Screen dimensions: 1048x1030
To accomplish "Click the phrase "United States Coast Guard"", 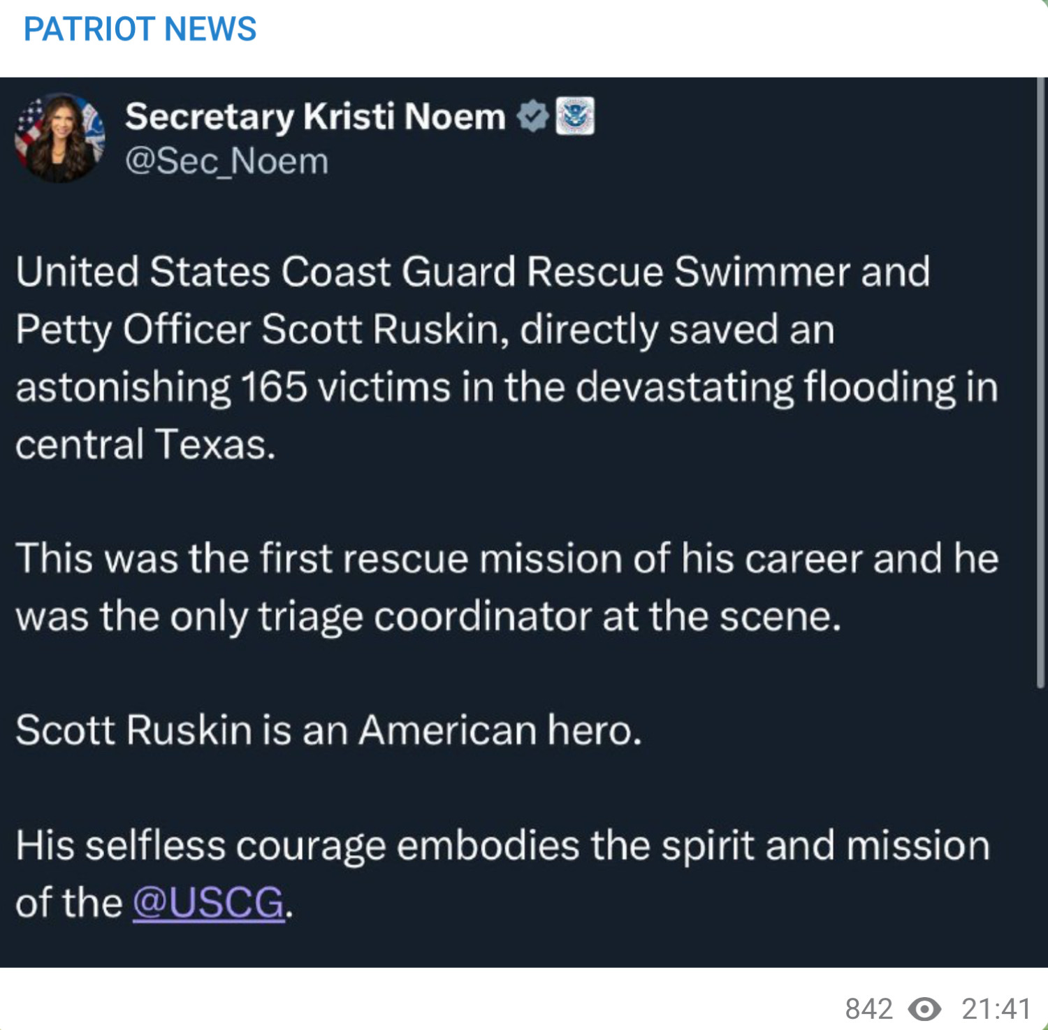I will 265,272.
